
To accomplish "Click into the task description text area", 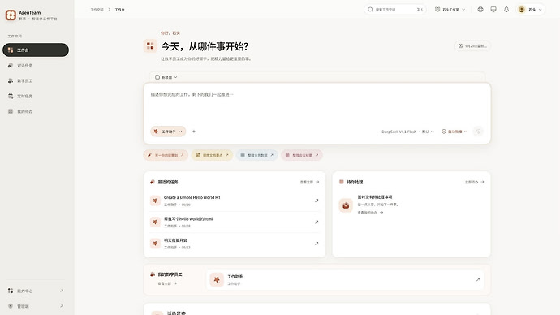I will (317, 104).
